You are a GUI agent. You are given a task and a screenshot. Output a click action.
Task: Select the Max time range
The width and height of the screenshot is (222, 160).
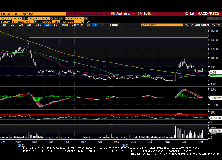coord(65,25)
